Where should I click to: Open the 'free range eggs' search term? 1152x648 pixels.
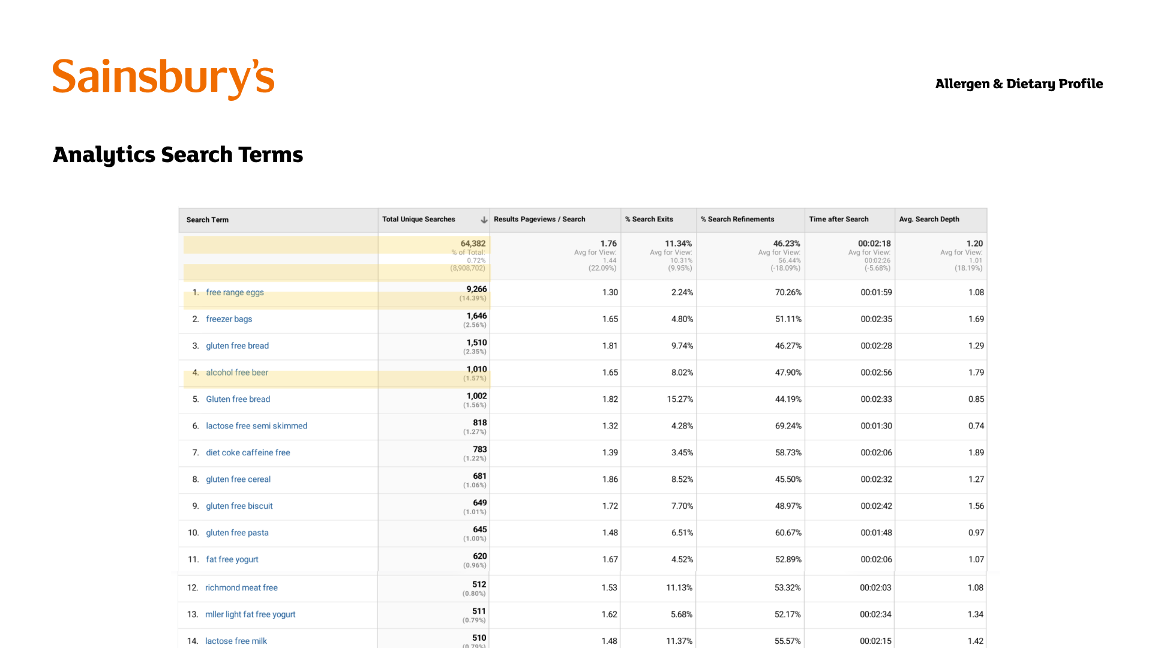pos(235,292)
